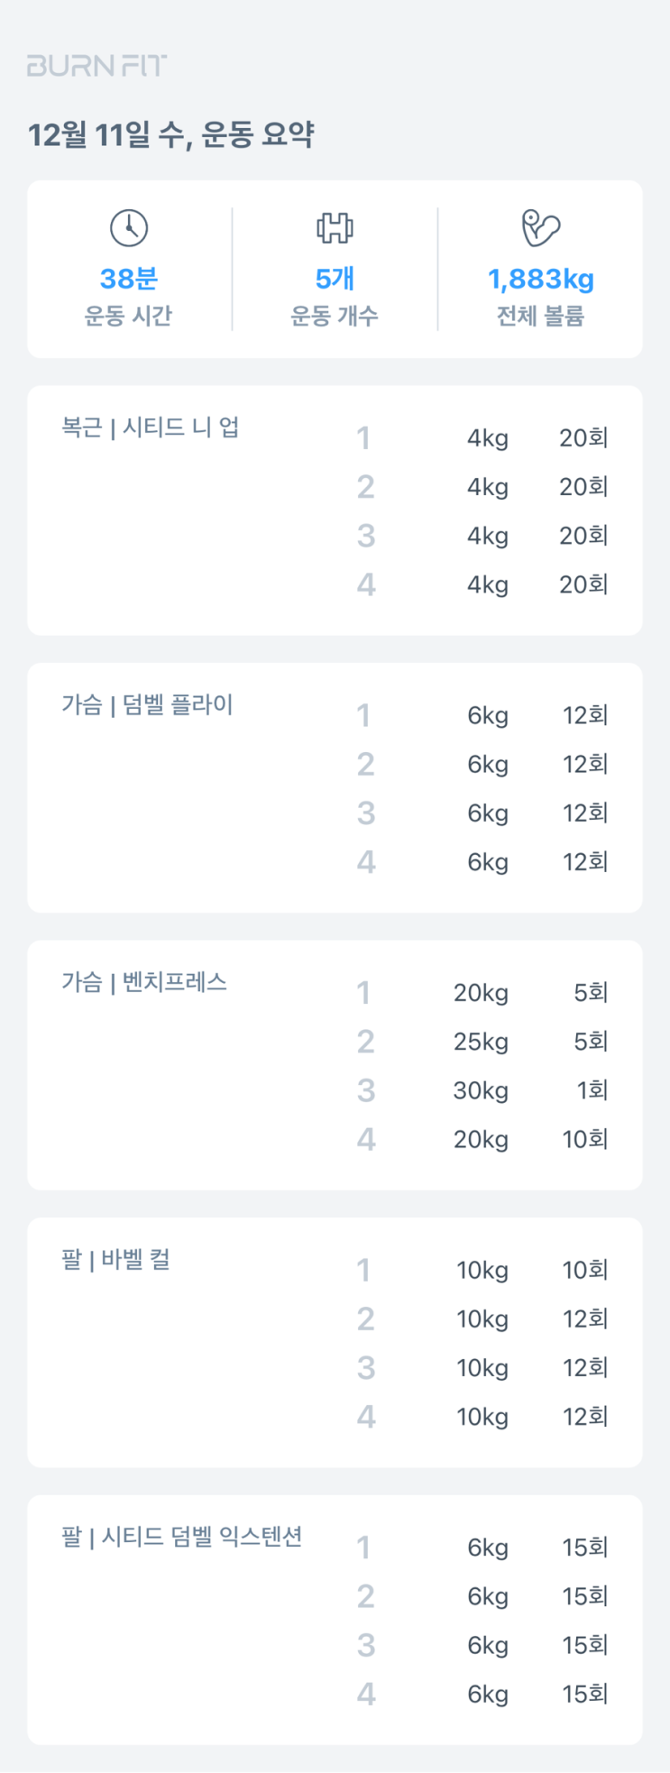Click the clock icon above workout time
This screenshot has width=670, height=1773.
129,228
